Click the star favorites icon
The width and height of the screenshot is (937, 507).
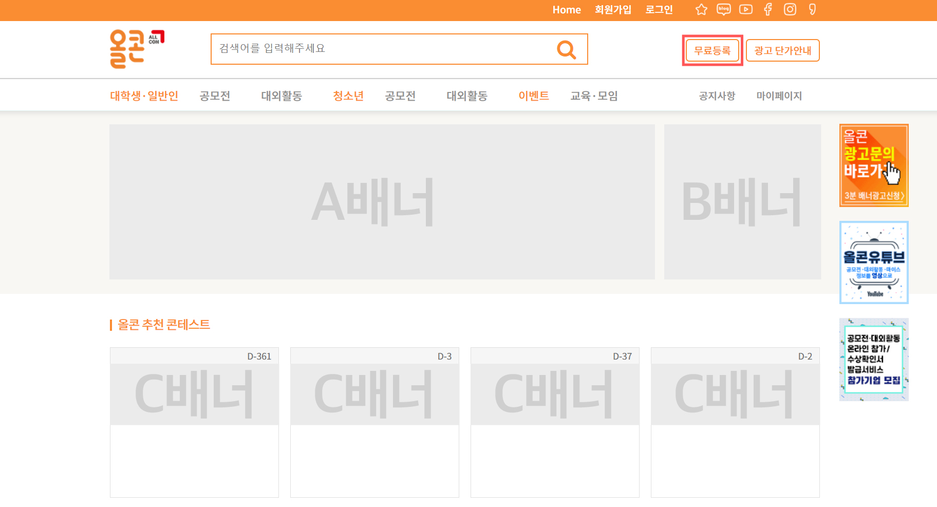701,10
